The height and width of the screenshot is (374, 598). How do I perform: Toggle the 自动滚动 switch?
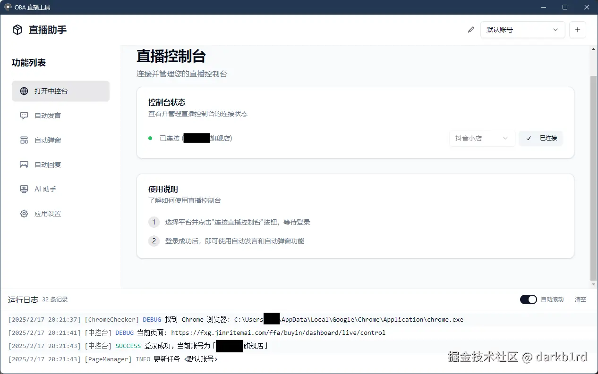coord(529,299)
